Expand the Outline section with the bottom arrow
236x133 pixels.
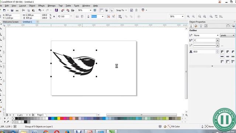[x=212, y=66]
